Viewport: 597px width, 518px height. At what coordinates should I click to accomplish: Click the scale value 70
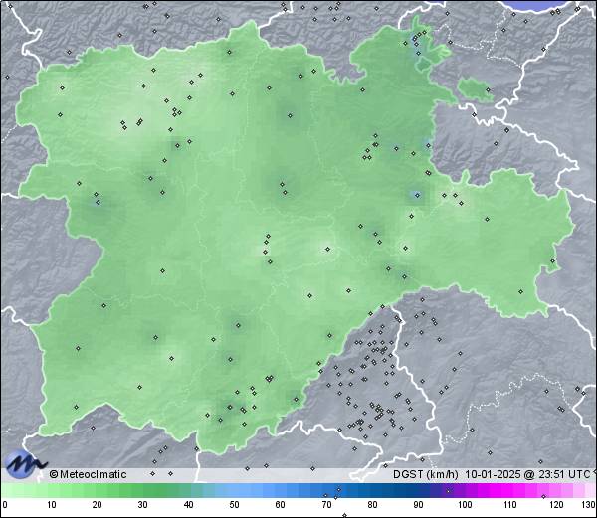pos(326,505)
